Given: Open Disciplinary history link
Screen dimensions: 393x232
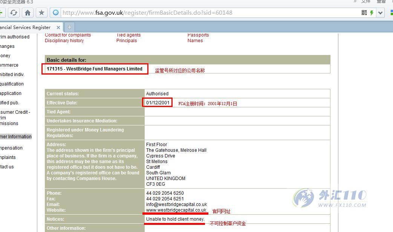Looking at the screenshot, I should (64, 41).
